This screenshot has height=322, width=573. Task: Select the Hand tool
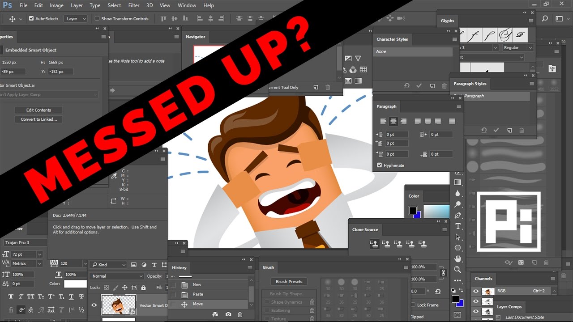[x=458, y=258]
